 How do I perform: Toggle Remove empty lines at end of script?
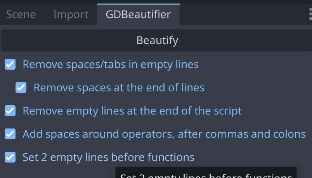[10, 111]
